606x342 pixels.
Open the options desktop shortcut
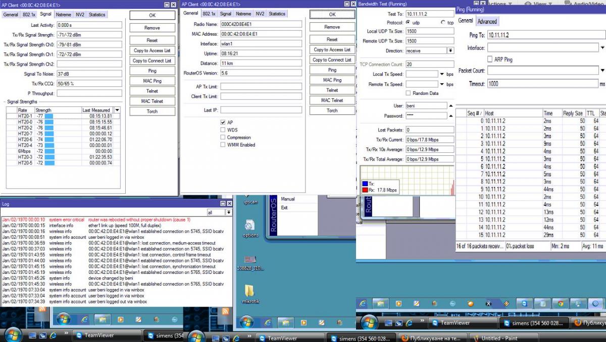(250, 226)
